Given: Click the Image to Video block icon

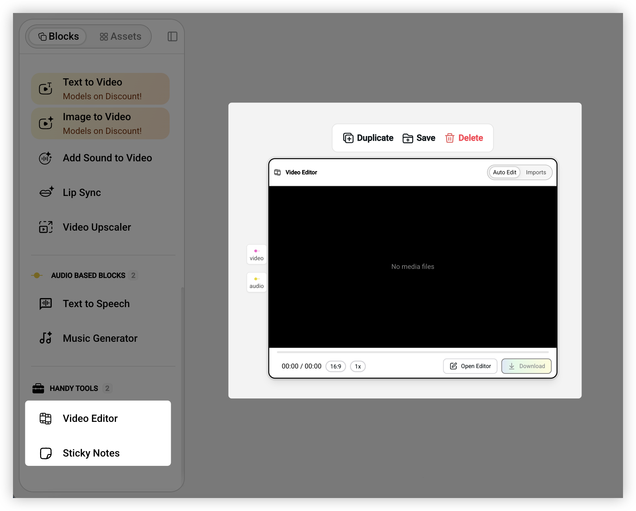Looking at the screenshot, I should point(45,123).
